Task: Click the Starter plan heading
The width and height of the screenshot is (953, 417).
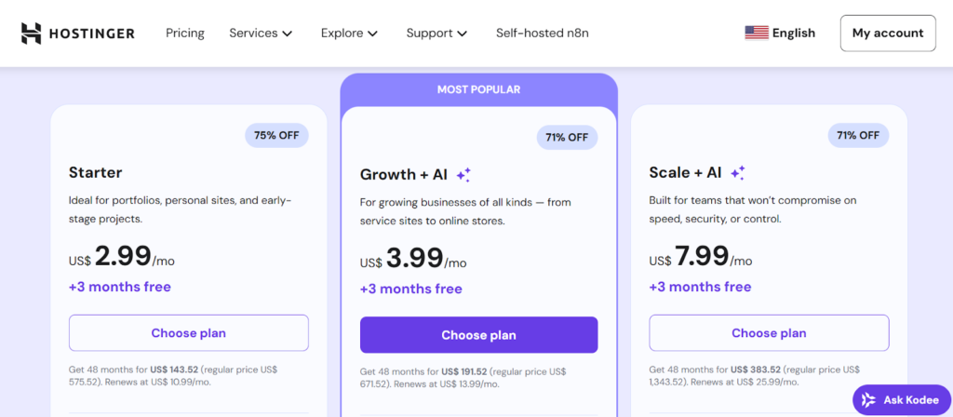Action: pyautogui.click(x=95, y=172)
